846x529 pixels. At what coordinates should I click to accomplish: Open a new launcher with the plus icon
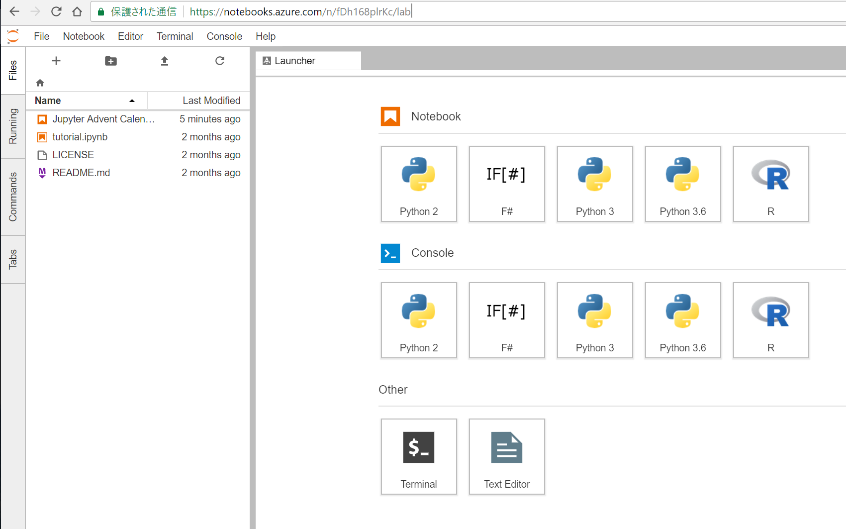click(56, 61)
